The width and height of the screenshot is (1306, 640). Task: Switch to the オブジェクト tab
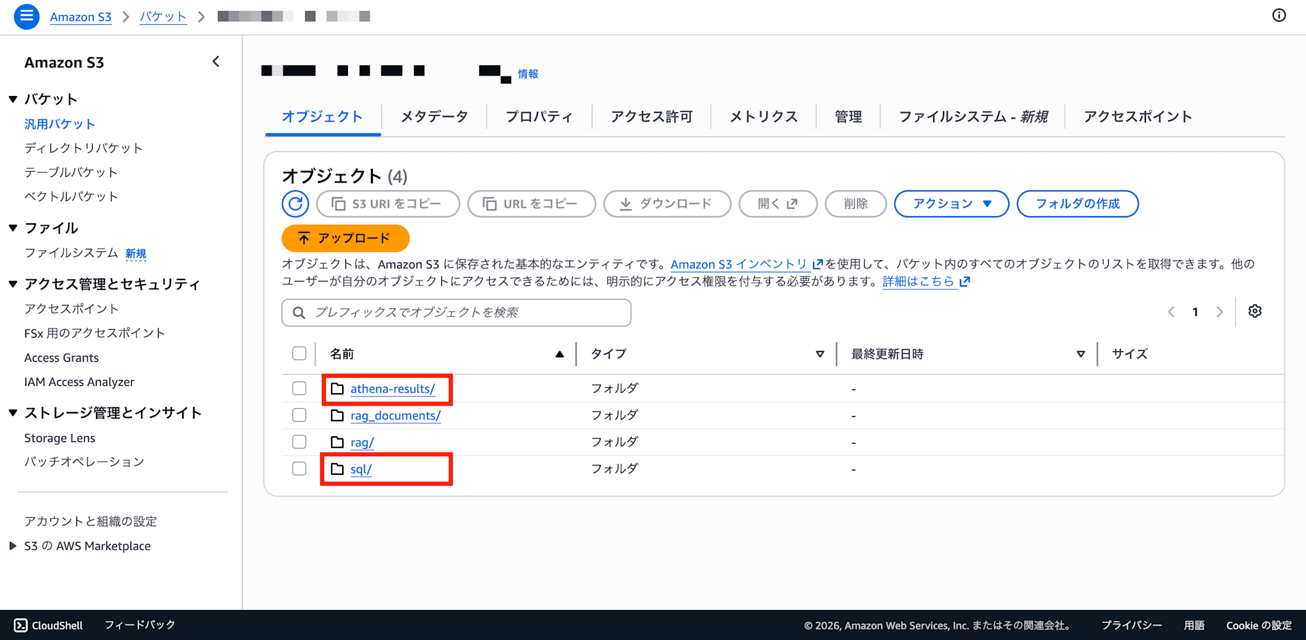[x=323, y=116]
